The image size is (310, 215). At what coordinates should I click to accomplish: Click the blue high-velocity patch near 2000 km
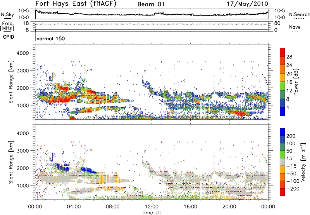88,170
